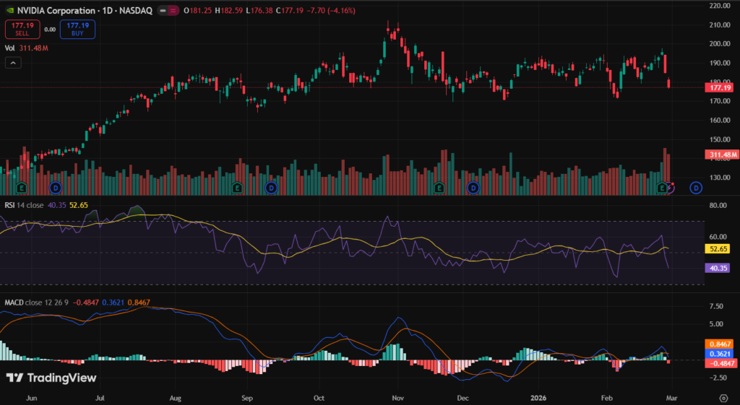
Task: Click the NVIDIA logo icon beside the symbol name
Action: 9,12
